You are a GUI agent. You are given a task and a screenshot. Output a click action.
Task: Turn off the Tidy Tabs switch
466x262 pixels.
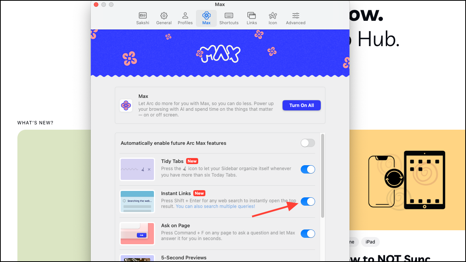pos(308,169)
